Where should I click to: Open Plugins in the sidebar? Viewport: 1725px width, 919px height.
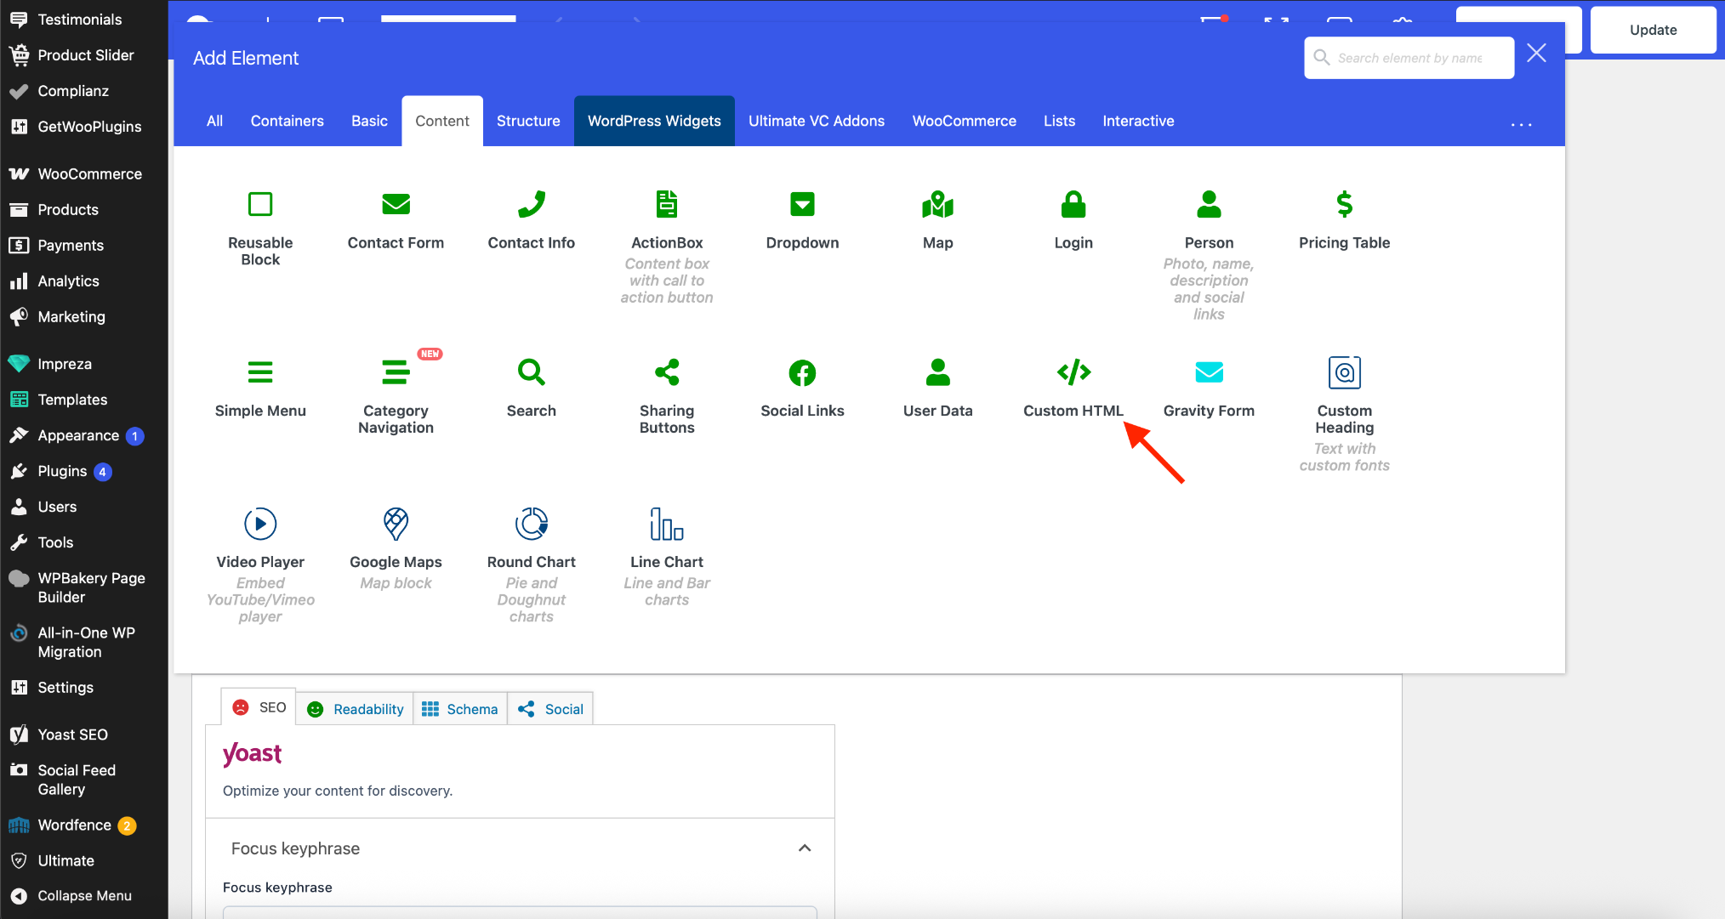pyautogui.click(x=62, y=471)
